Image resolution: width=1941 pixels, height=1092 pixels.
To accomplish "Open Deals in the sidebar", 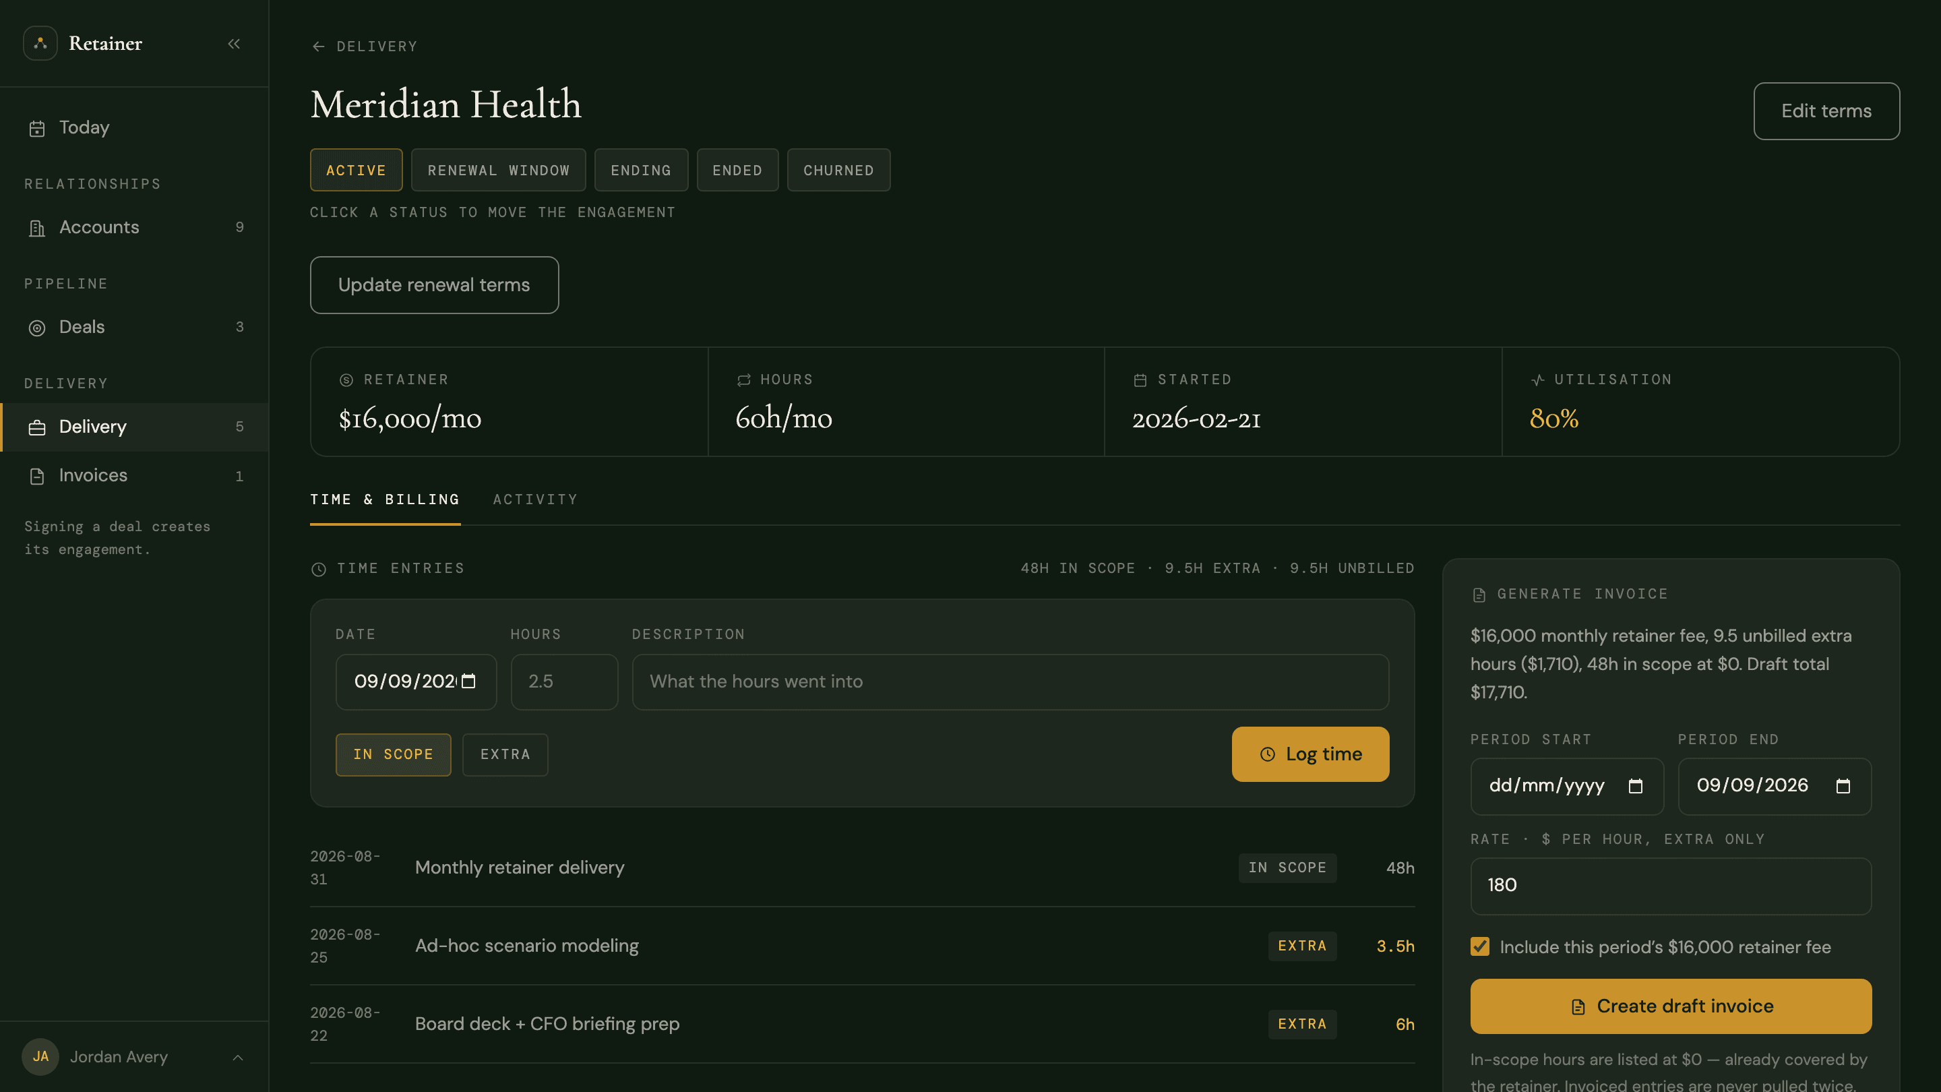I will (134, 327).
